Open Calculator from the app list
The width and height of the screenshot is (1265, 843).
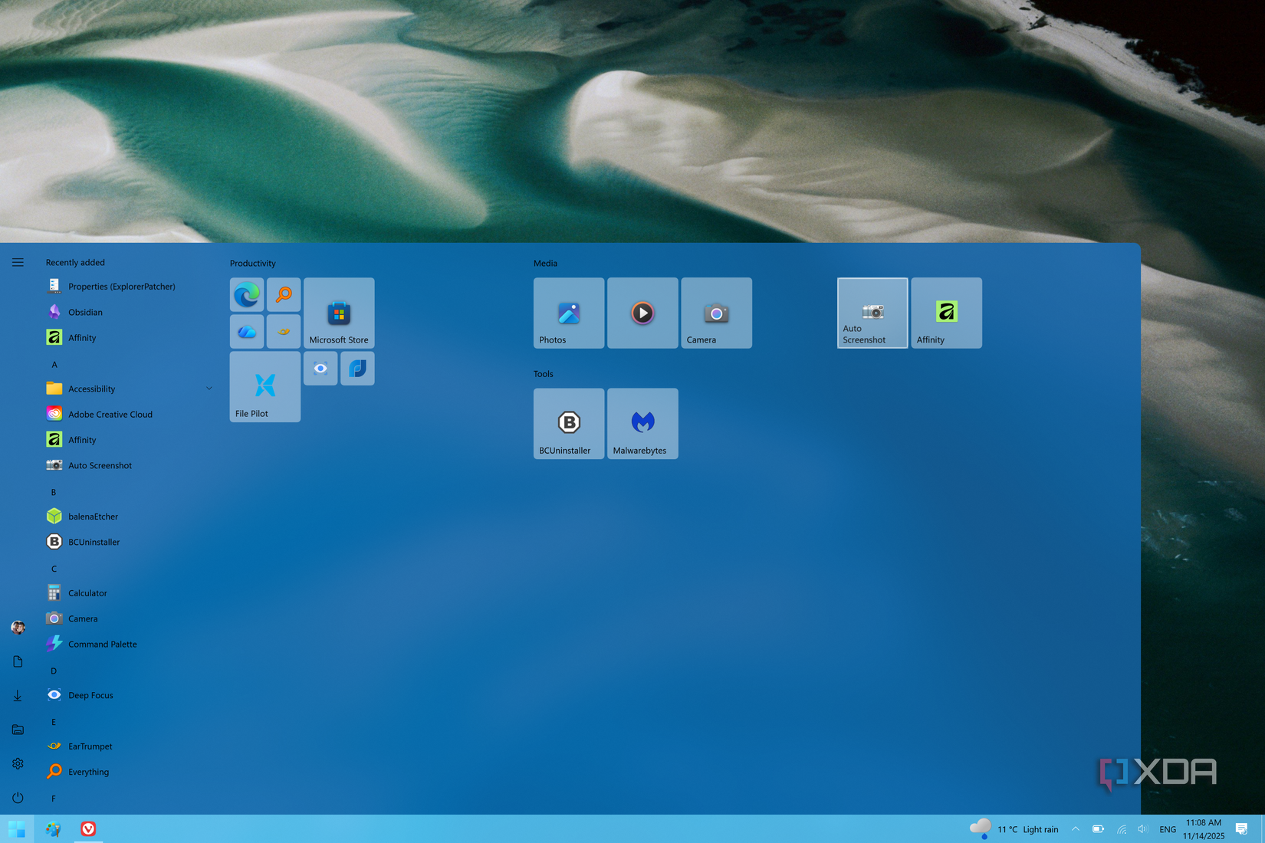[87, 592]
